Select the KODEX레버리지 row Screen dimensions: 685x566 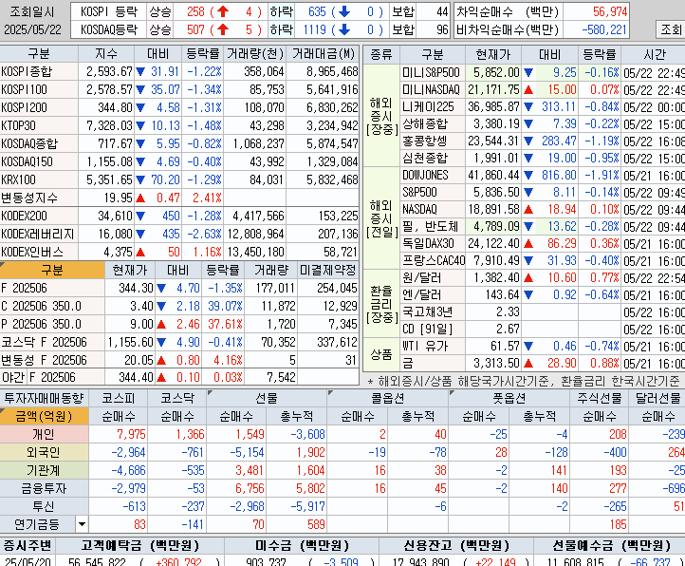(179, 234)
